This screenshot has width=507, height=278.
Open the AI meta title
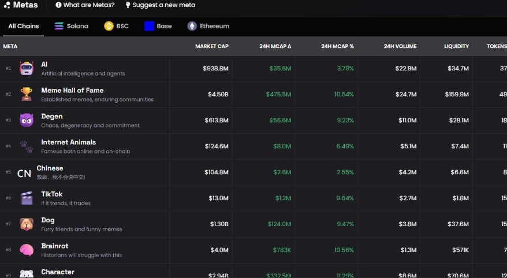[x=44, y=64]
